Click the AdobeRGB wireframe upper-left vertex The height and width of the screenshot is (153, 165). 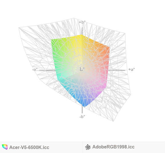(19, 28)
